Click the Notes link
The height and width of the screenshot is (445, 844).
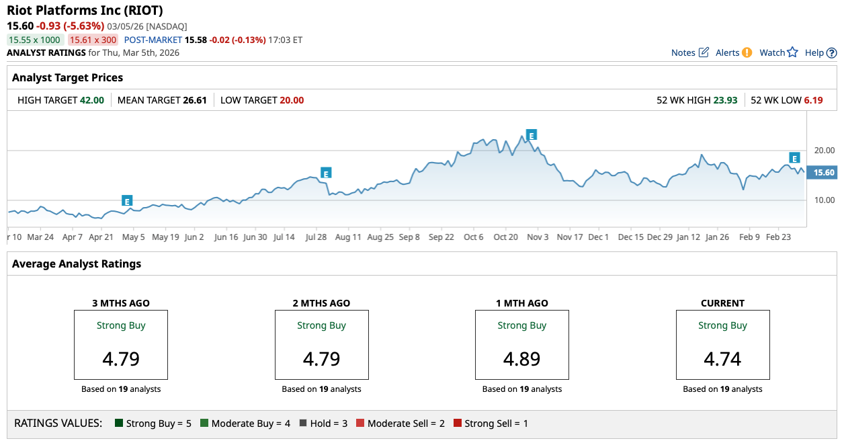point(683,52)
